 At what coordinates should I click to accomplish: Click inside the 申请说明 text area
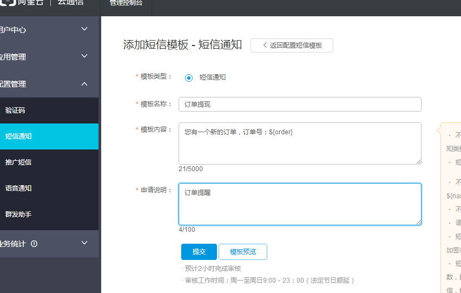(299, 204)
